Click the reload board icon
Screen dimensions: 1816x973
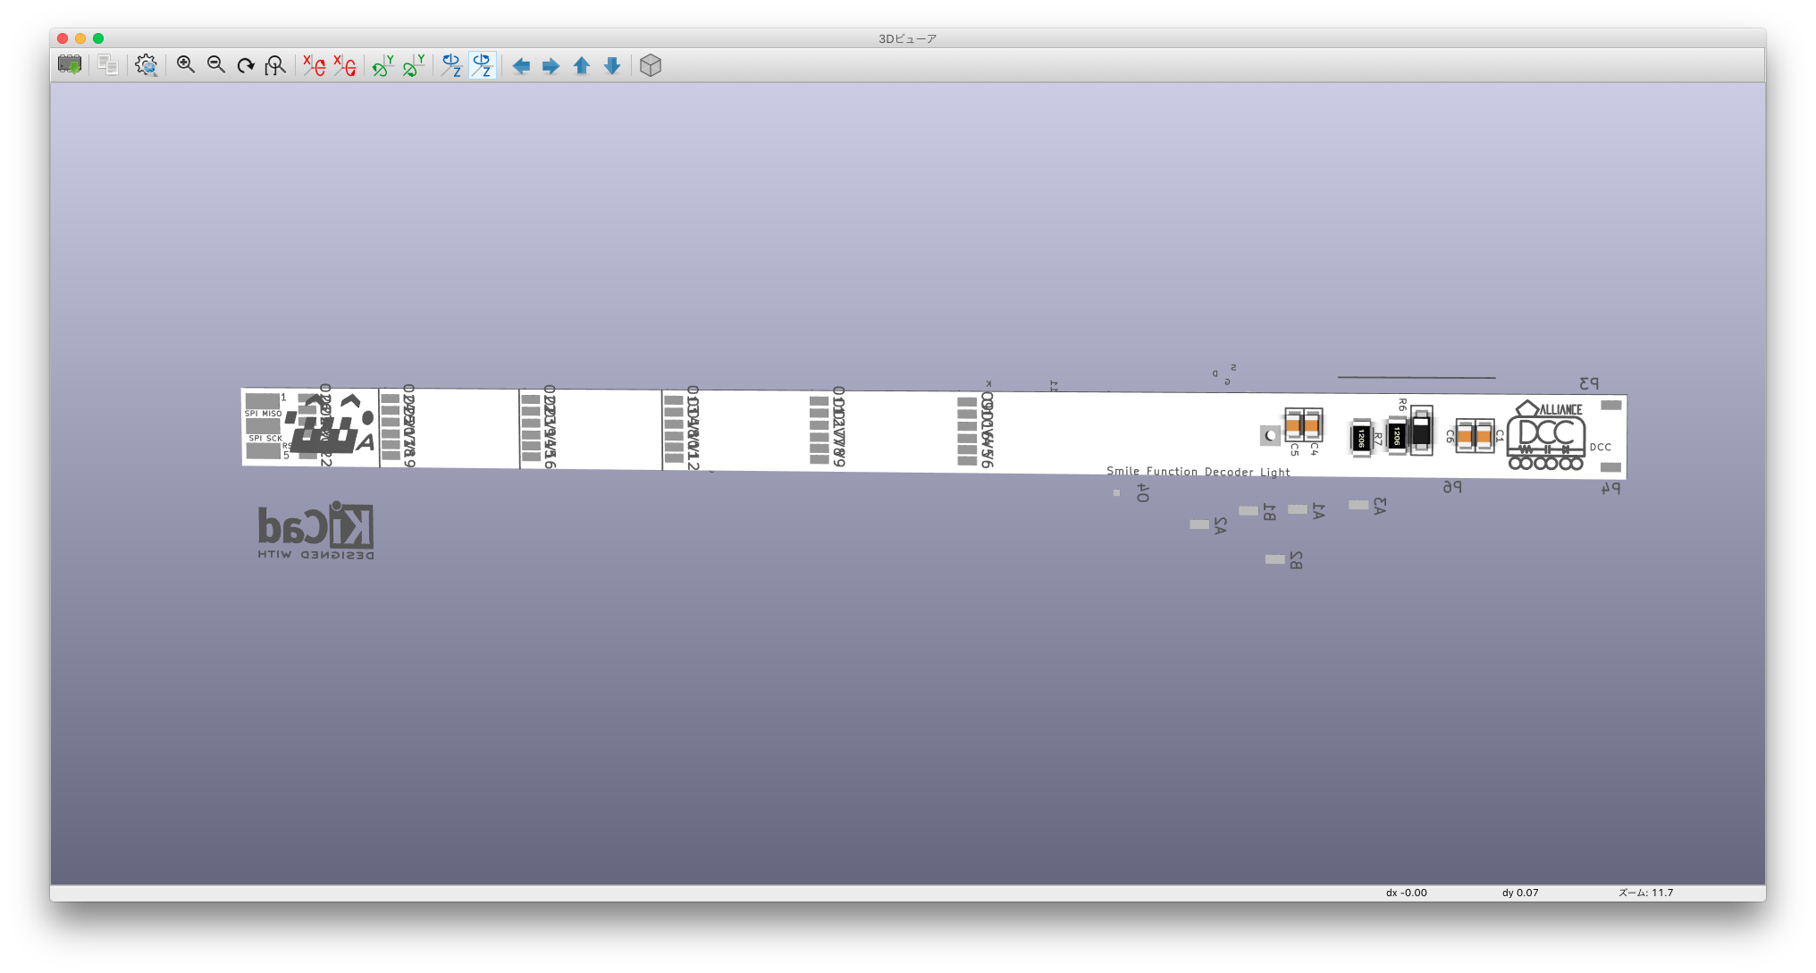tap(69, 65)
